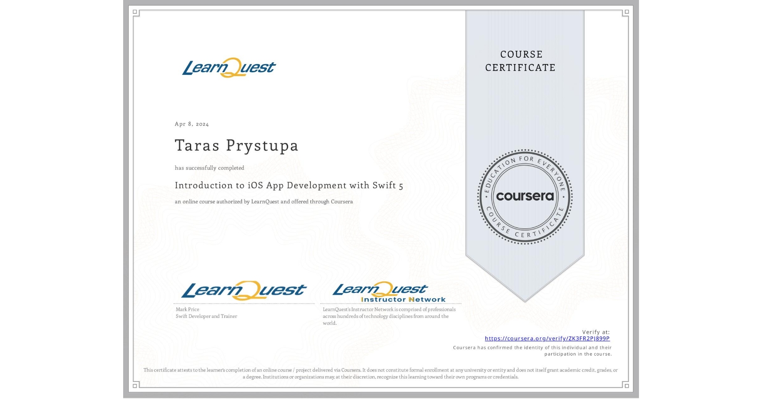This screenshot has height=399, width=763.
Task: Click the LearnQuest logo at top left
Action: pyautogui.click(x=229, y=68)
